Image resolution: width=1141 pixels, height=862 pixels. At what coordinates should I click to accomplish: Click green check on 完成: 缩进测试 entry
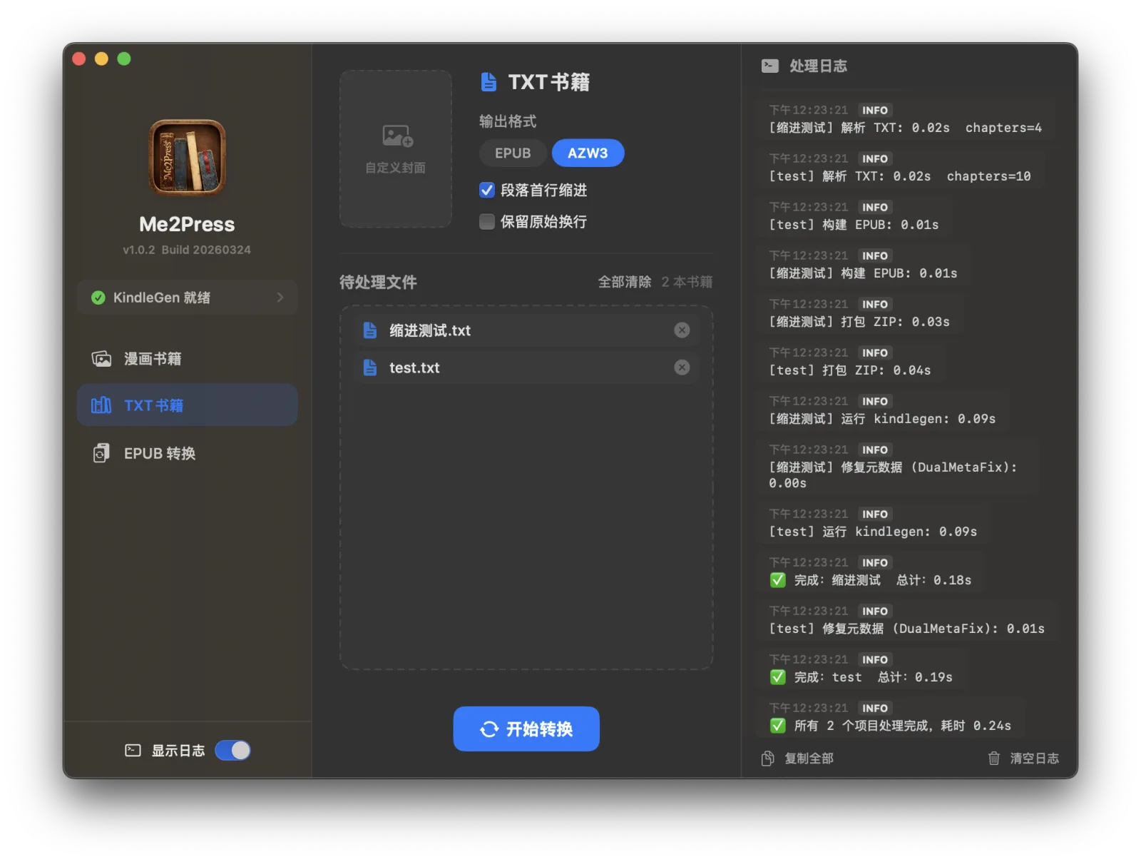pyautogui.click(x=778, y=580)
